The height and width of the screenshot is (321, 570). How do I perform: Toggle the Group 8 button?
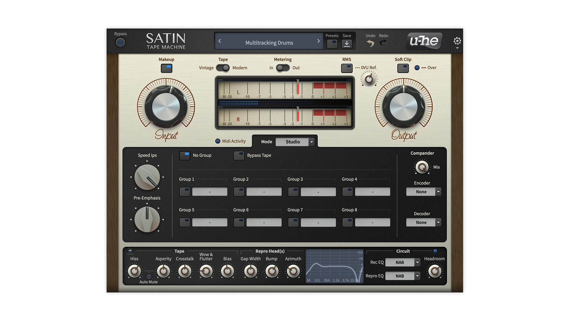348,222
